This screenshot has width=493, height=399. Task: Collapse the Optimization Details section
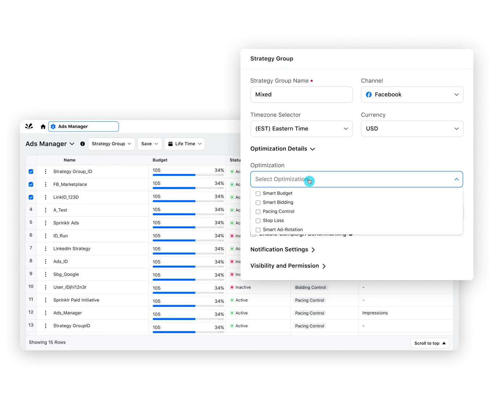tap(313, 149)
